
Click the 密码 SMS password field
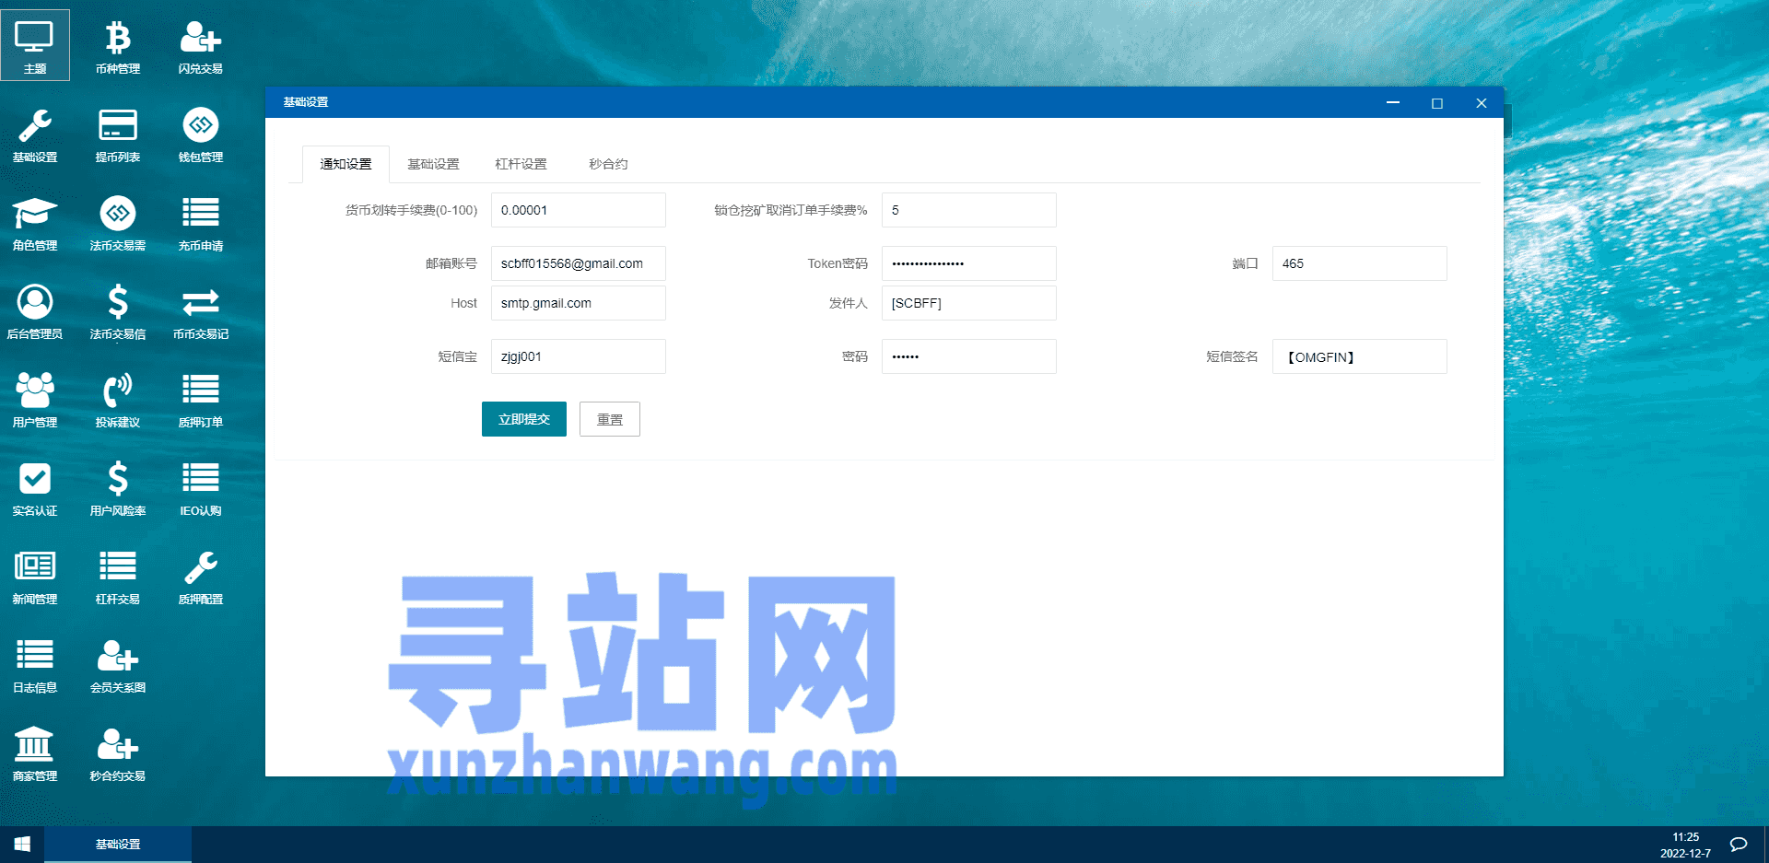969,356
